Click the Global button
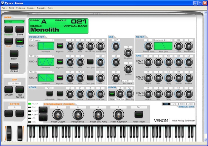This screenshot has width=208, height=146. pyautogui.click(x=14, y=66)
